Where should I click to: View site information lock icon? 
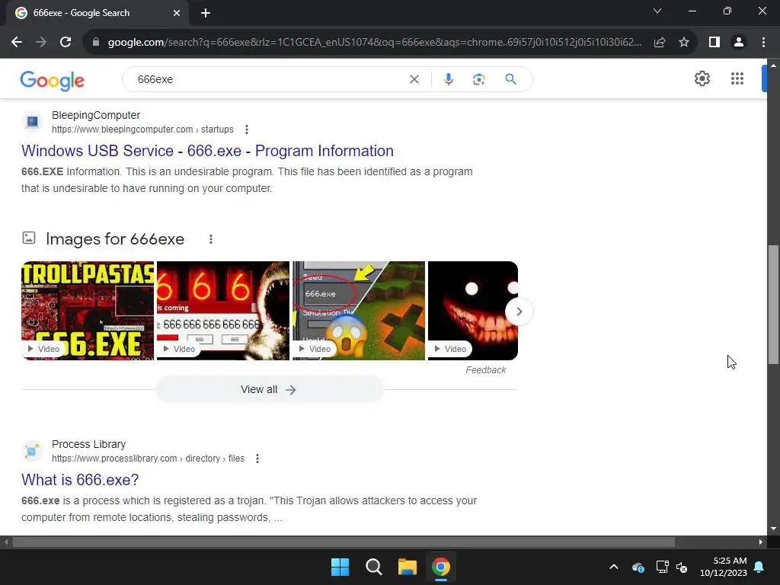[x=96, y=43]
